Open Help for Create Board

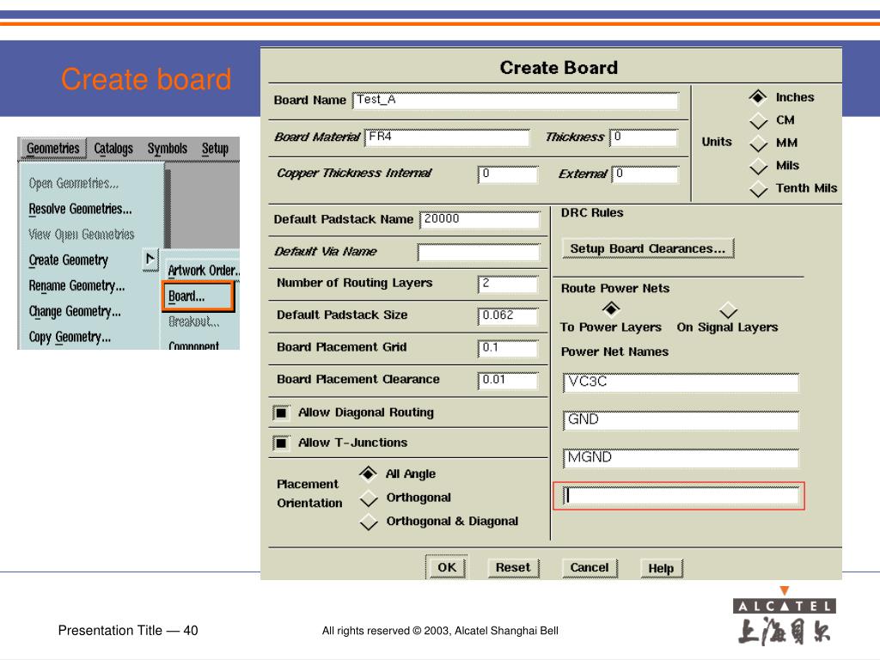click(x=661, y=569)
